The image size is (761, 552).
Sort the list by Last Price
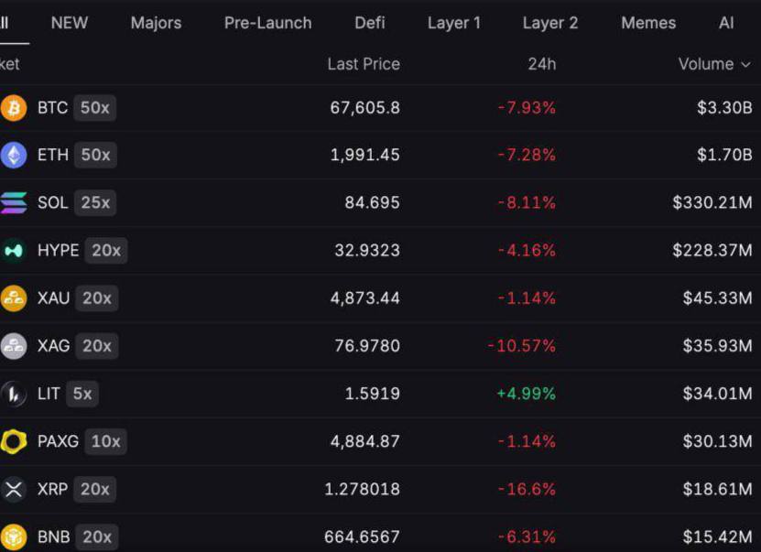coord(364,64)
